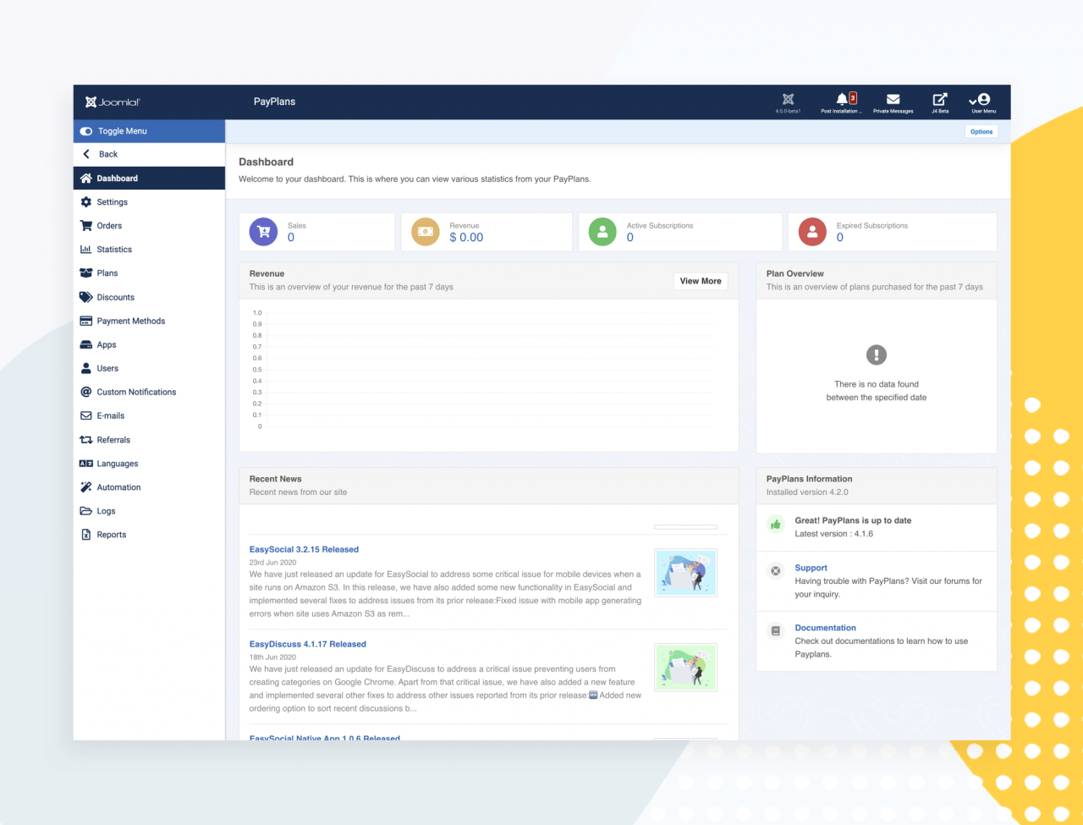Click the Discounts tag icon
The image size is (1083, 825).
coord(85,297)
